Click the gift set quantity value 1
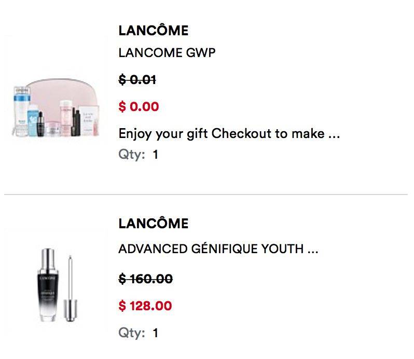 coord(156,155)
